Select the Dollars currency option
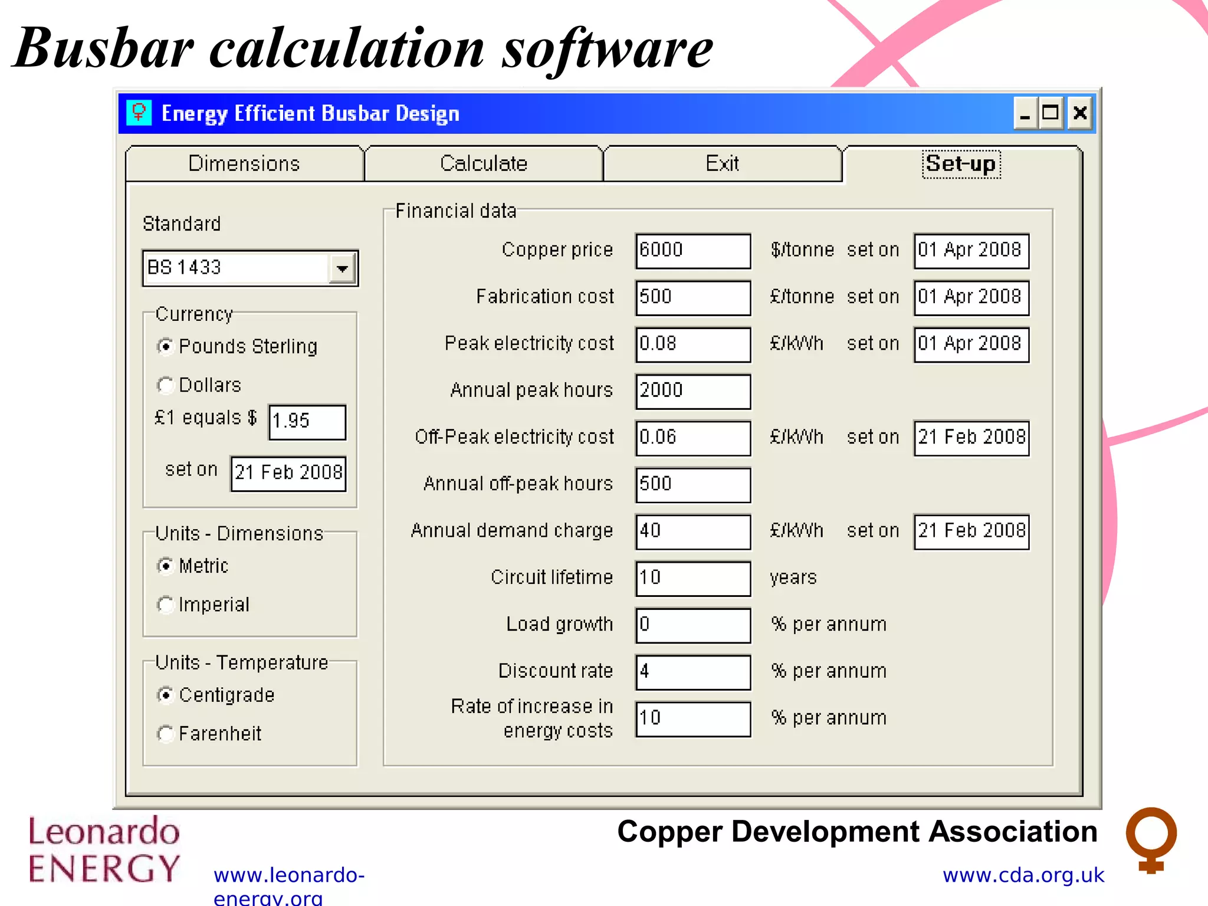Viewport: 1208px width, 906px height. [166, 385]
